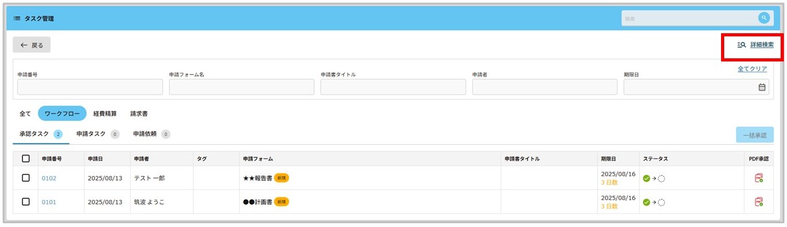
Task: Open request number 0102 link
Action: 49,178
